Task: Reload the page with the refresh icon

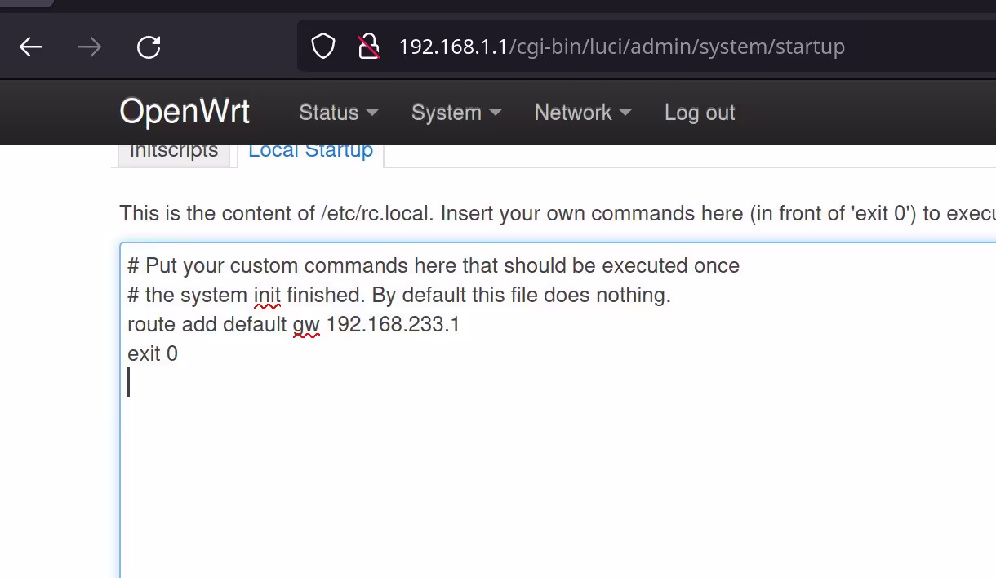Action: pyautogui.click(x=149, y=47)
